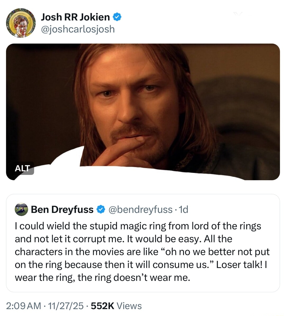Open Ben Dreyfuss's small profile picture
This screenshot has height=316, width=286.
tap(21, 210)
